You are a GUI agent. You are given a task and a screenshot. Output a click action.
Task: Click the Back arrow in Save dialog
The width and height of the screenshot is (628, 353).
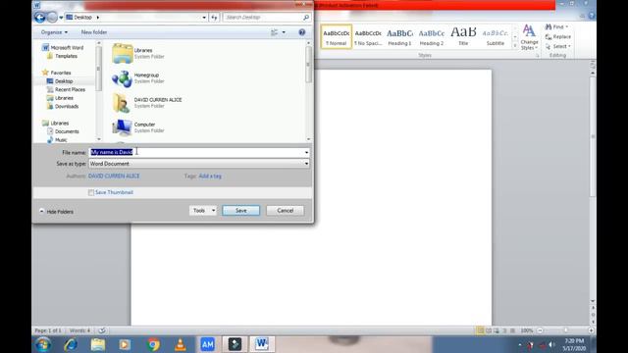39,18
